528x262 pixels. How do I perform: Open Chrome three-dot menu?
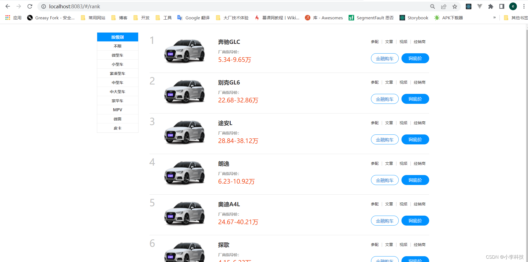524,6
